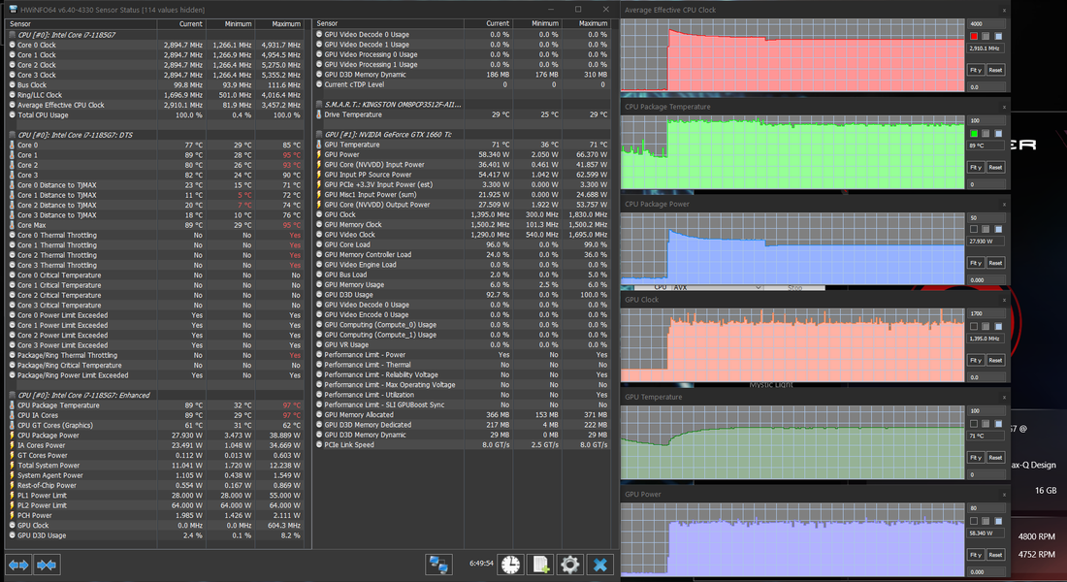
Task: Click the 80 max field in GPU Power graph
Action: pos(986,508)
